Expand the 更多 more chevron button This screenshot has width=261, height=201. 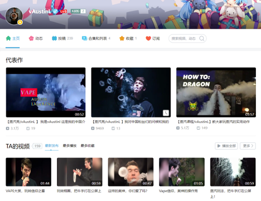pyautogui.click(x=248, y=146)
